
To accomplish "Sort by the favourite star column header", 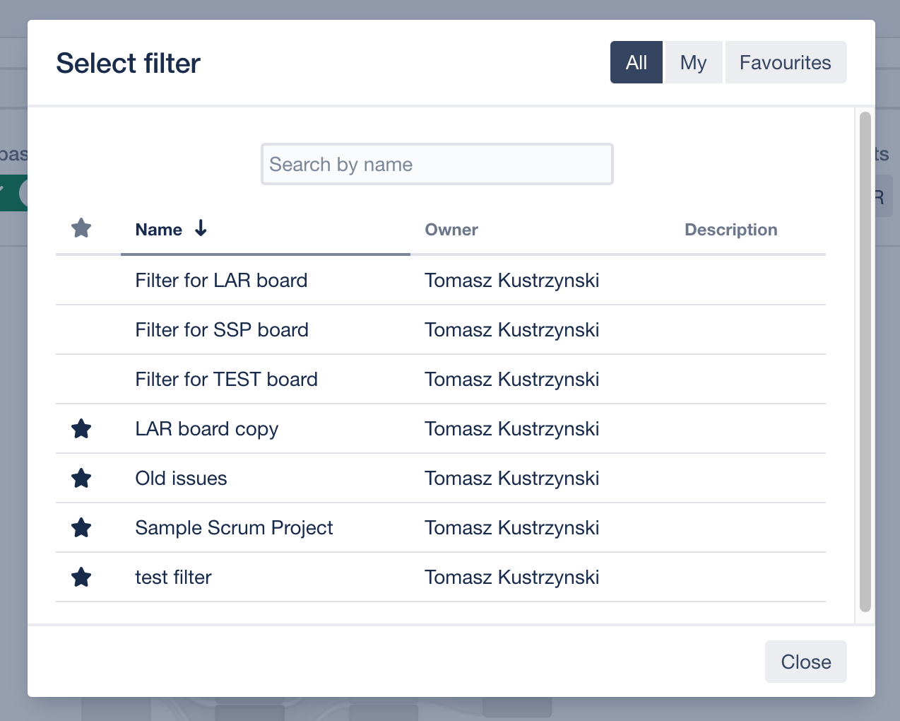I will (81, 228).
